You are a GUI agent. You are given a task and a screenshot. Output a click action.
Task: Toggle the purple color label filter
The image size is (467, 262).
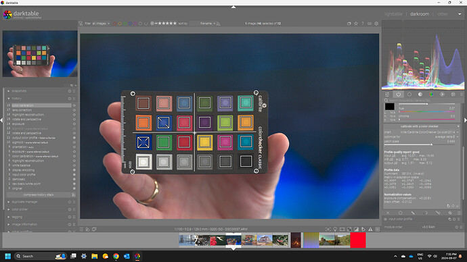pyautogui.click(x=135, y=24)
